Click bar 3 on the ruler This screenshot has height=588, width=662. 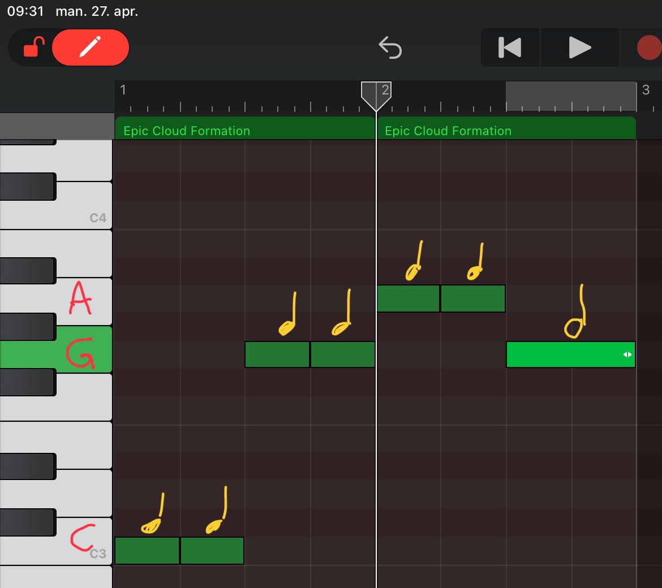(x=646, y=90)
